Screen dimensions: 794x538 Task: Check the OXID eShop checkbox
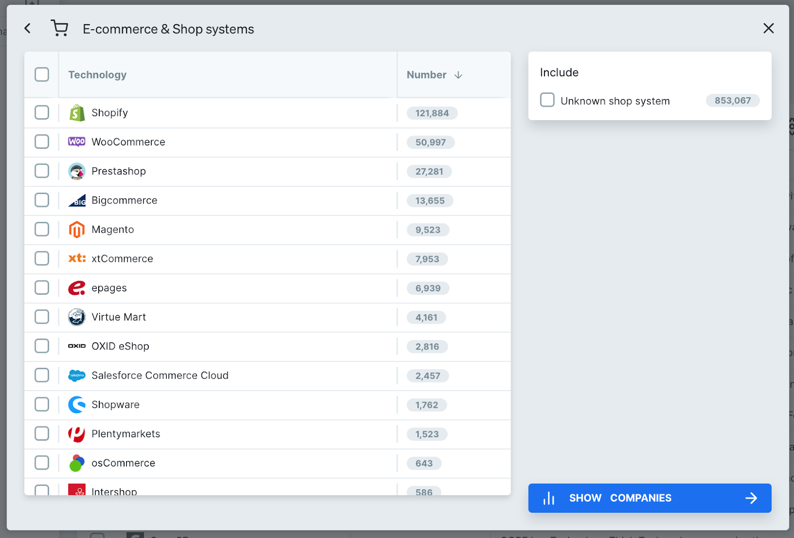(42, 346)
